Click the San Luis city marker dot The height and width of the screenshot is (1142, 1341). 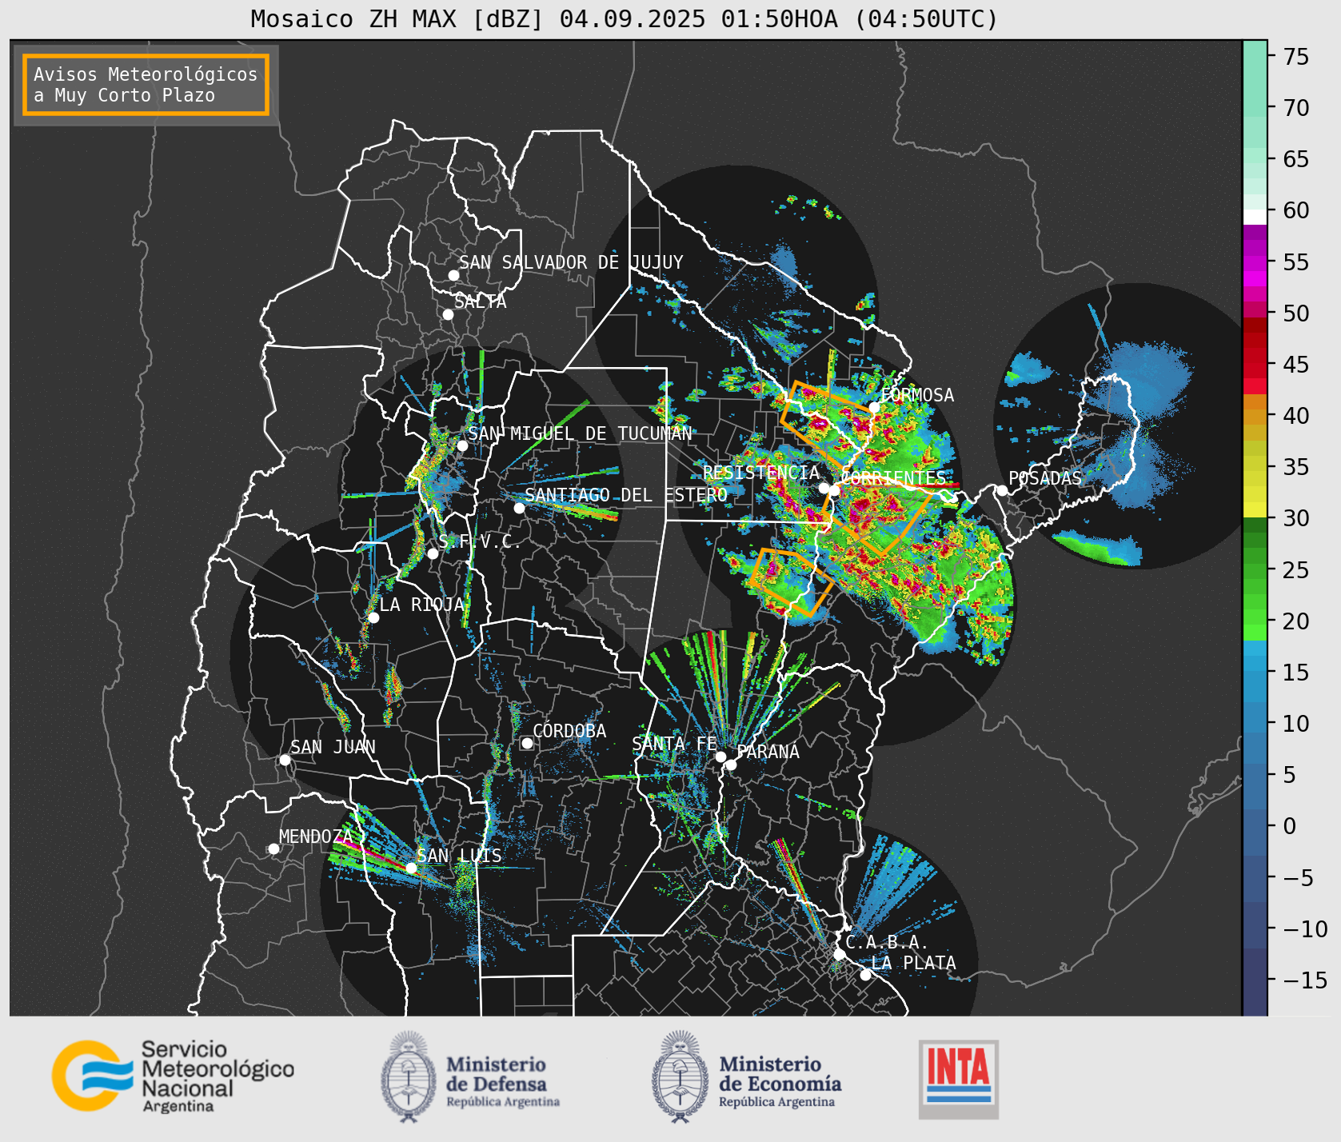point(411,868)
